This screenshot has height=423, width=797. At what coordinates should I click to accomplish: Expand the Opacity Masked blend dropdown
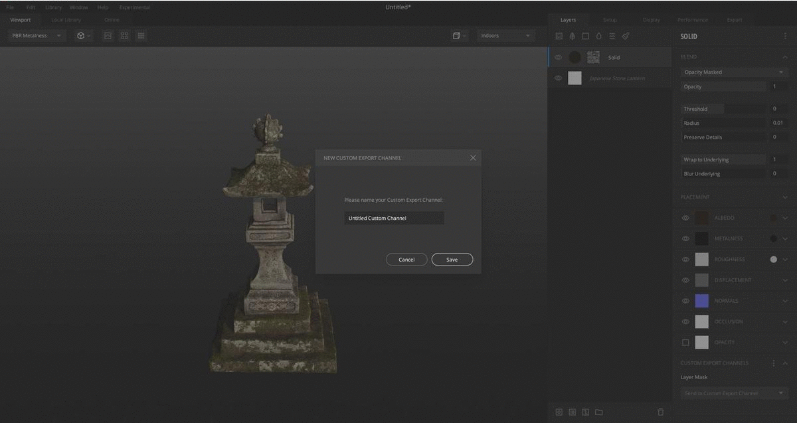pyautogui.click(x=734, y=72)
